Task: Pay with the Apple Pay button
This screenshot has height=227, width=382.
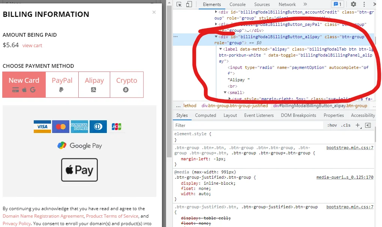Action: 79,170
